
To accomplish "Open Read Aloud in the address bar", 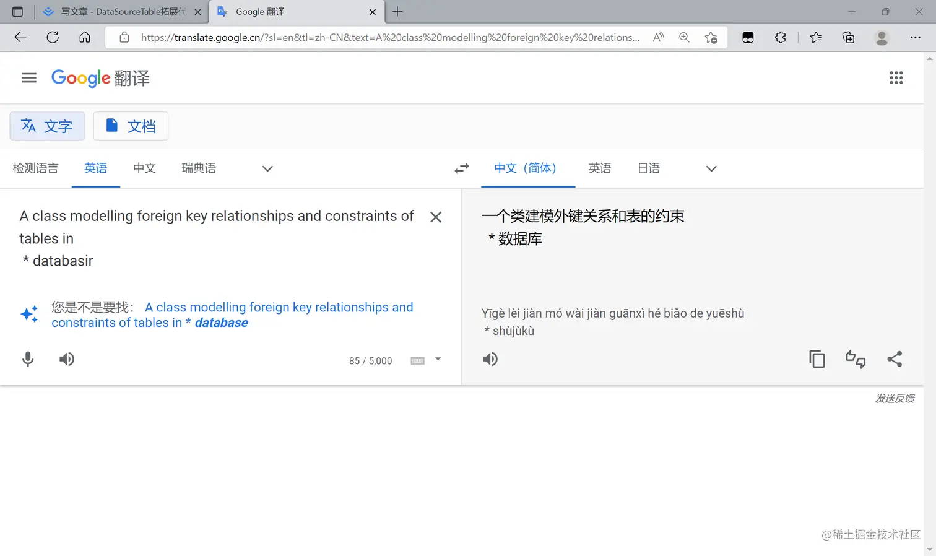I will click(x=659, y=37).
